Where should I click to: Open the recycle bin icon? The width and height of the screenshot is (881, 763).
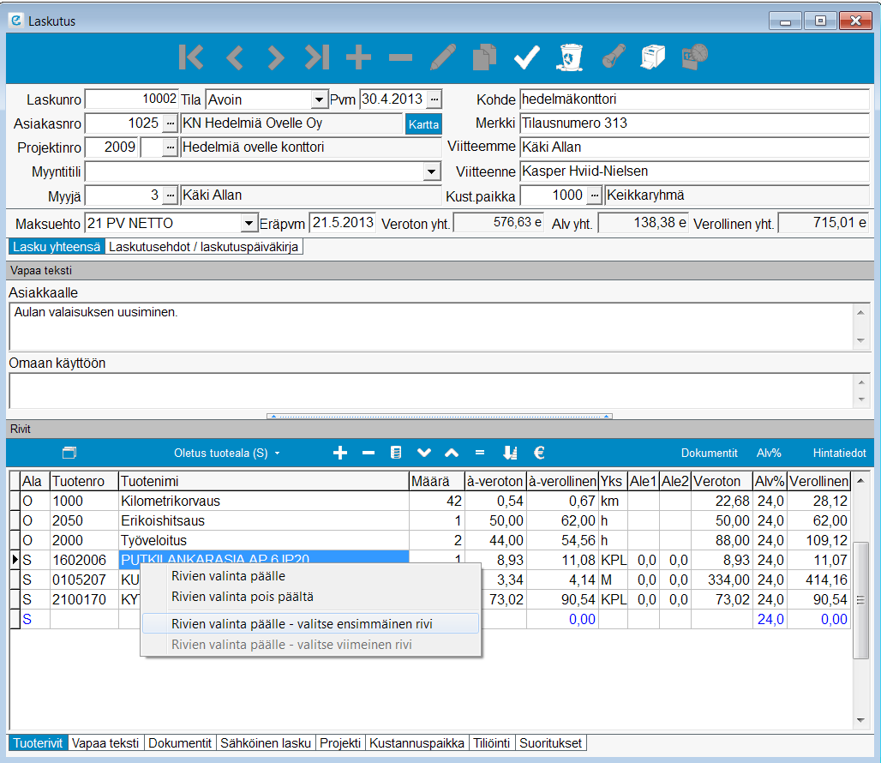570,57
